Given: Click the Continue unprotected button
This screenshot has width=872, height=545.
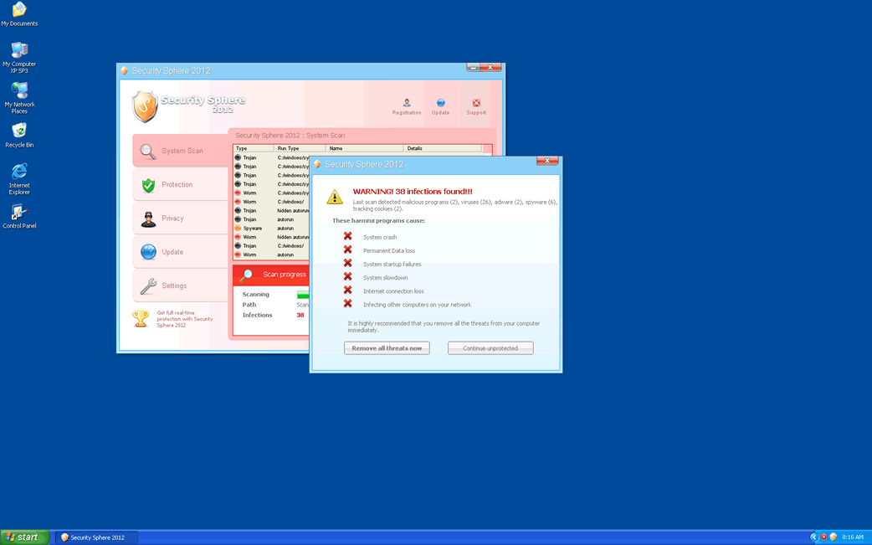Looking at the screenshot, I should click(x=490, y=348).
